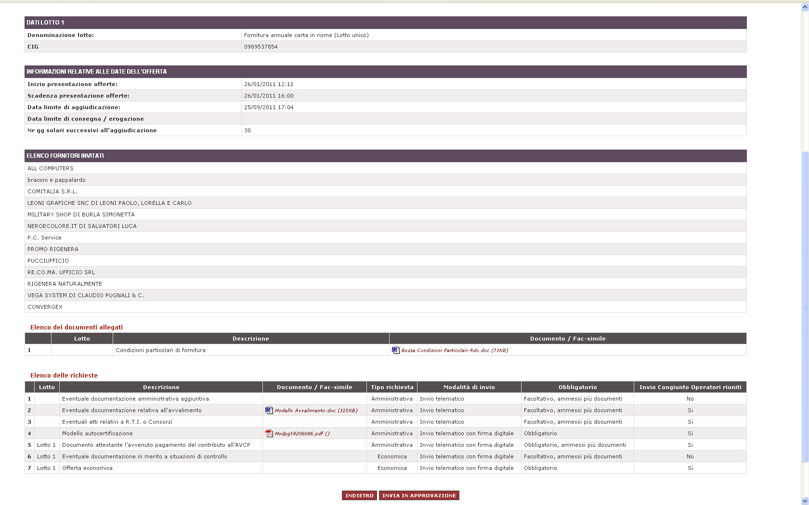Click supplier row PROMO RIGENERA
809x505 pixels.
385,249
